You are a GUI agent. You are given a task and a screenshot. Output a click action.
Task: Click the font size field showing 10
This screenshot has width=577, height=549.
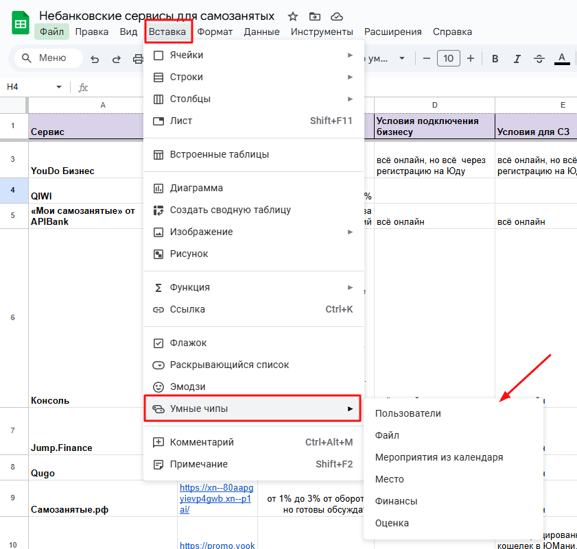coord(448,59)
